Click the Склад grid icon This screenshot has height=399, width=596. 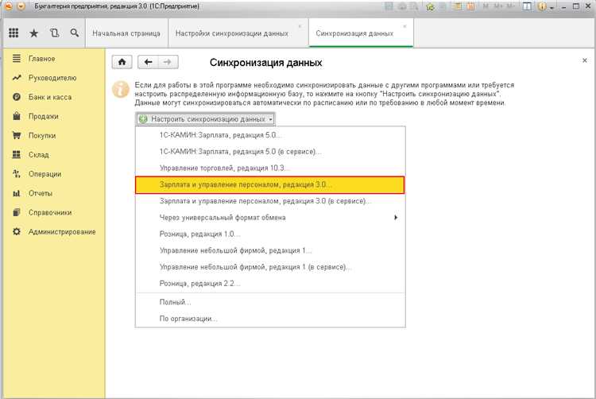[x=17, y=155]
